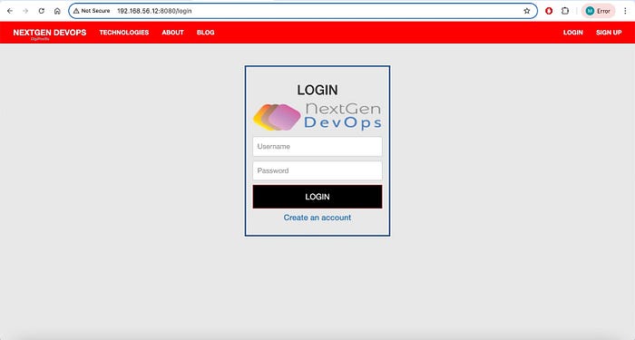Open the profile Error avatar button
Screen dimensions: 635x340
click(598, 11)
